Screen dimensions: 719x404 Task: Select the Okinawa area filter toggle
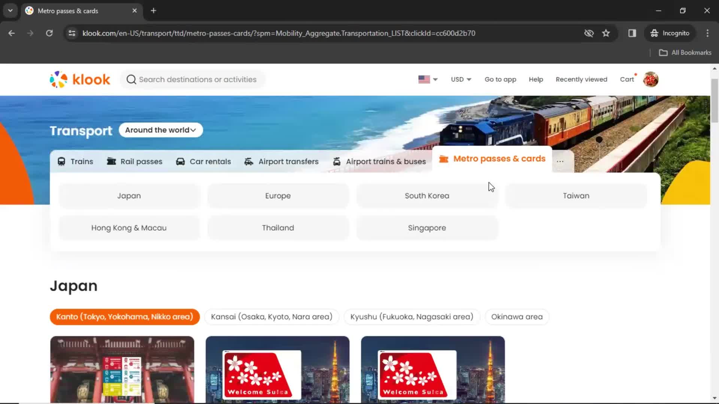pyautogui.click(x=516, y=317)
